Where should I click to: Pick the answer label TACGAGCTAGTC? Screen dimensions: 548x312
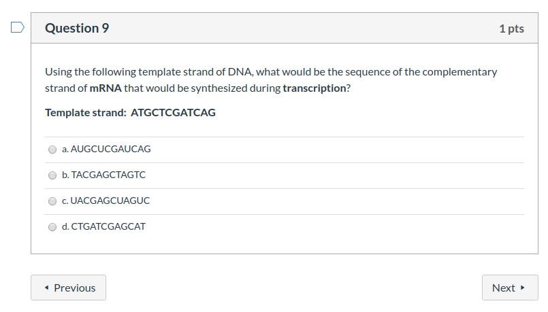pos(108,175)
